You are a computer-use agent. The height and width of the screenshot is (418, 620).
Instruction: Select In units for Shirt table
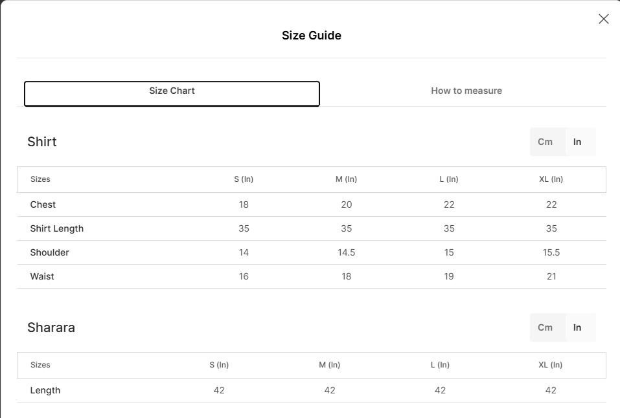pyautogui.click(x=577, y=142)
